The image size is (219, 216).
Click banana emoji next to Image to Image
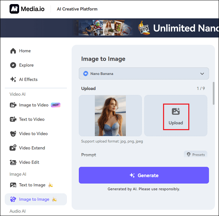coord(55,199)
